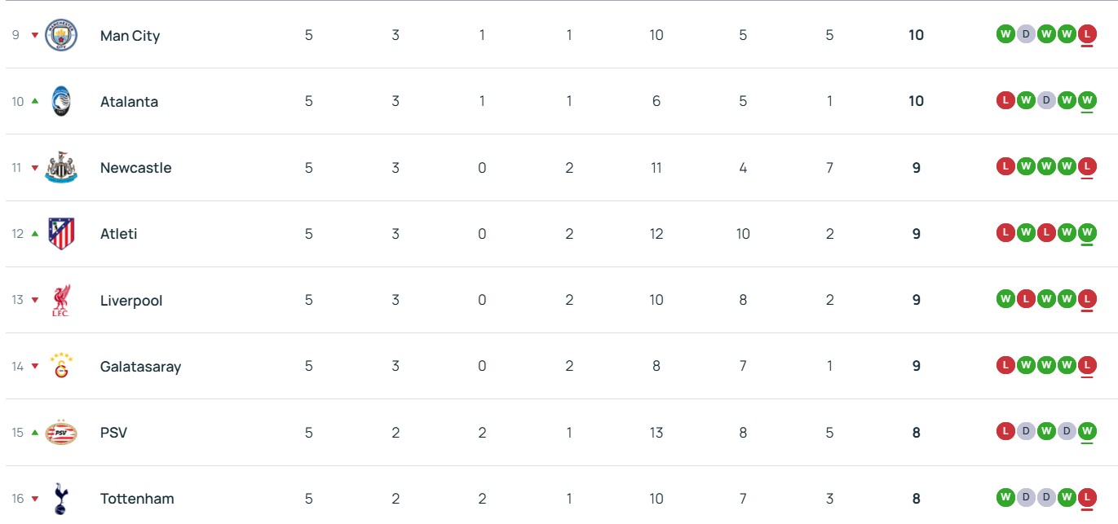This screenshot has height=524, width=1118.
Task: Click the Liverpool club crest
Action: pyautogui.click(x=61, y=300)
